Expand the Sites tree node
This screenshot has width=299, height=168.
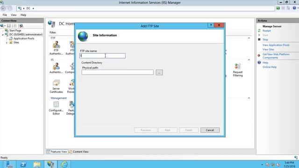[x=7, y=42]
